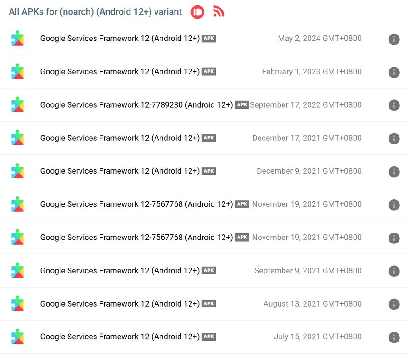Show info for February 1, 2023 release
Screen dimensions: 409x357
click(394, 72)
